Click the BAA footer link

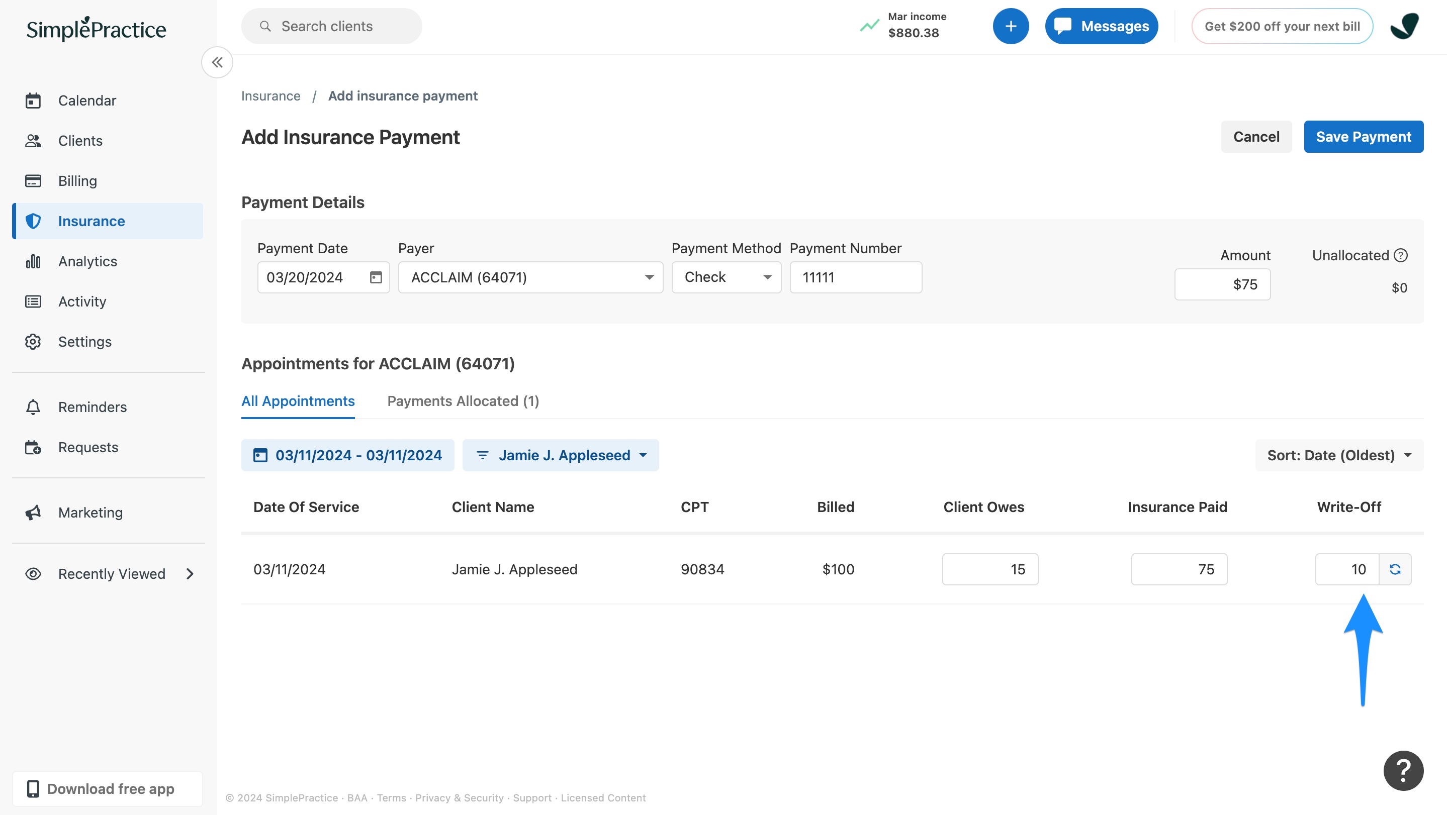(x=356, y=797)
